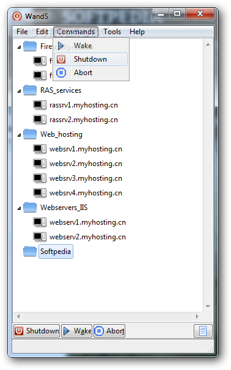The image size is (231, 370).
Task: Click the log list icon button at bottom right
Action: (x=203, y=330)
